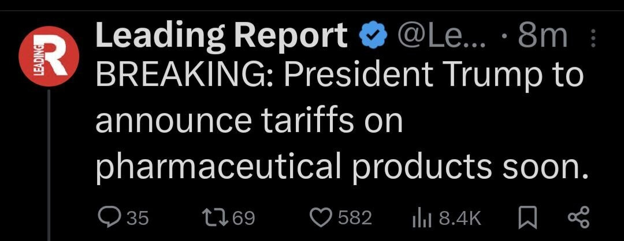Click the 582 likes count

click(x=354, y=218)
